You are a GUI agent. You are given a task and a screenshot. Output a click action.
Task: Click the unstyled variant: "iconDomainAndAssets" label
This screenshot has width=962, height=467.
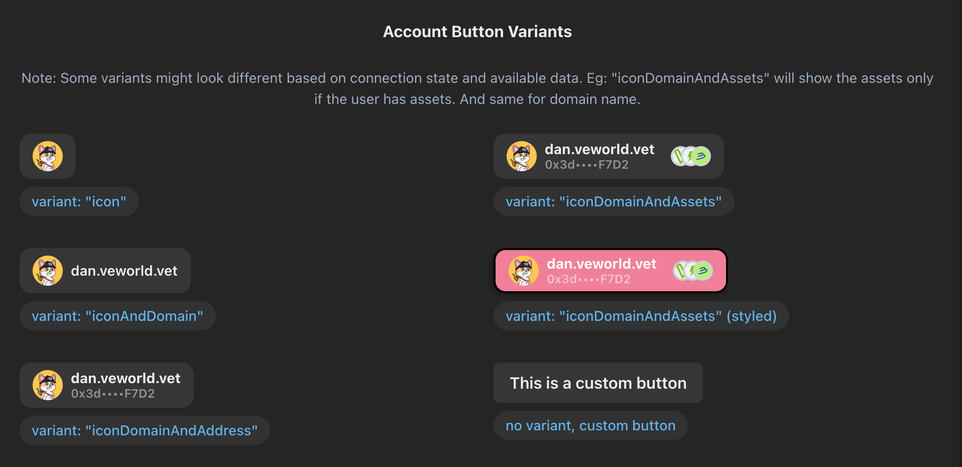[614, 202]
